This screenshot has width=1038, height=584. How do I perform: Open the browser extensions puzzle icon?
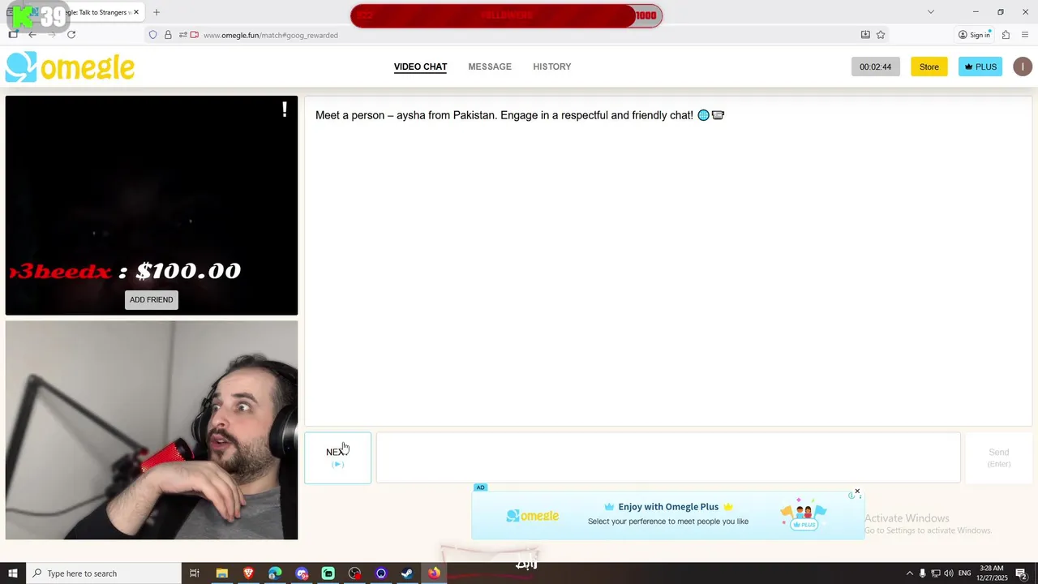tap(1006, 35)
